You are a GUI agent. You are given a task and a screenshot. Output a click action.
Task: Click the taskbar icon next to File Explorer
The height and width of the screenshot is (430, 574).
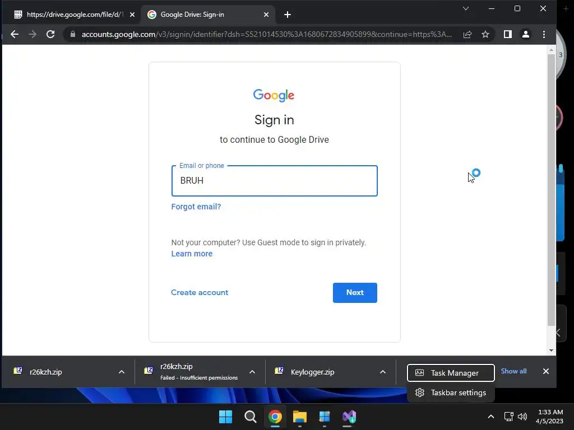[x=325, y=417]
